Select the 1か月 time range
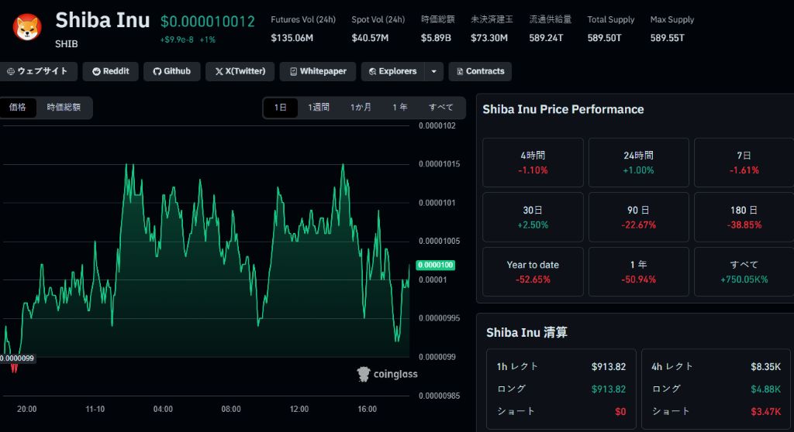This screenshot has width=794, height=432. [361, 108]
